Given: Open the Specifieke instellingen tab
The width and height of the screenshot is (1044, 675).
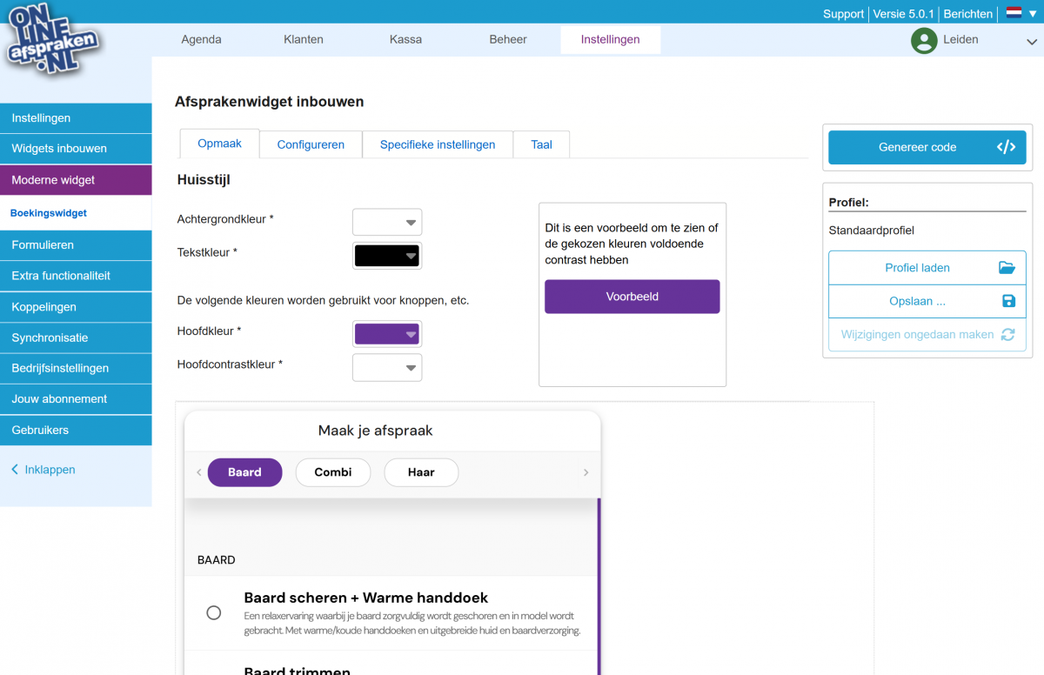Looking at the screenshot, I should 438,144.
